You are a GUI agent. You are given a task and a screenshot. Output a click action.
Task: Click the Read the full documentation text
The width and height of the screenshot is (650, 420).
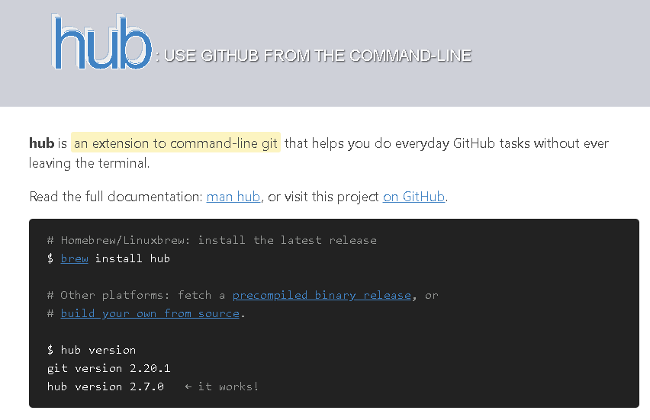[116, 197]
